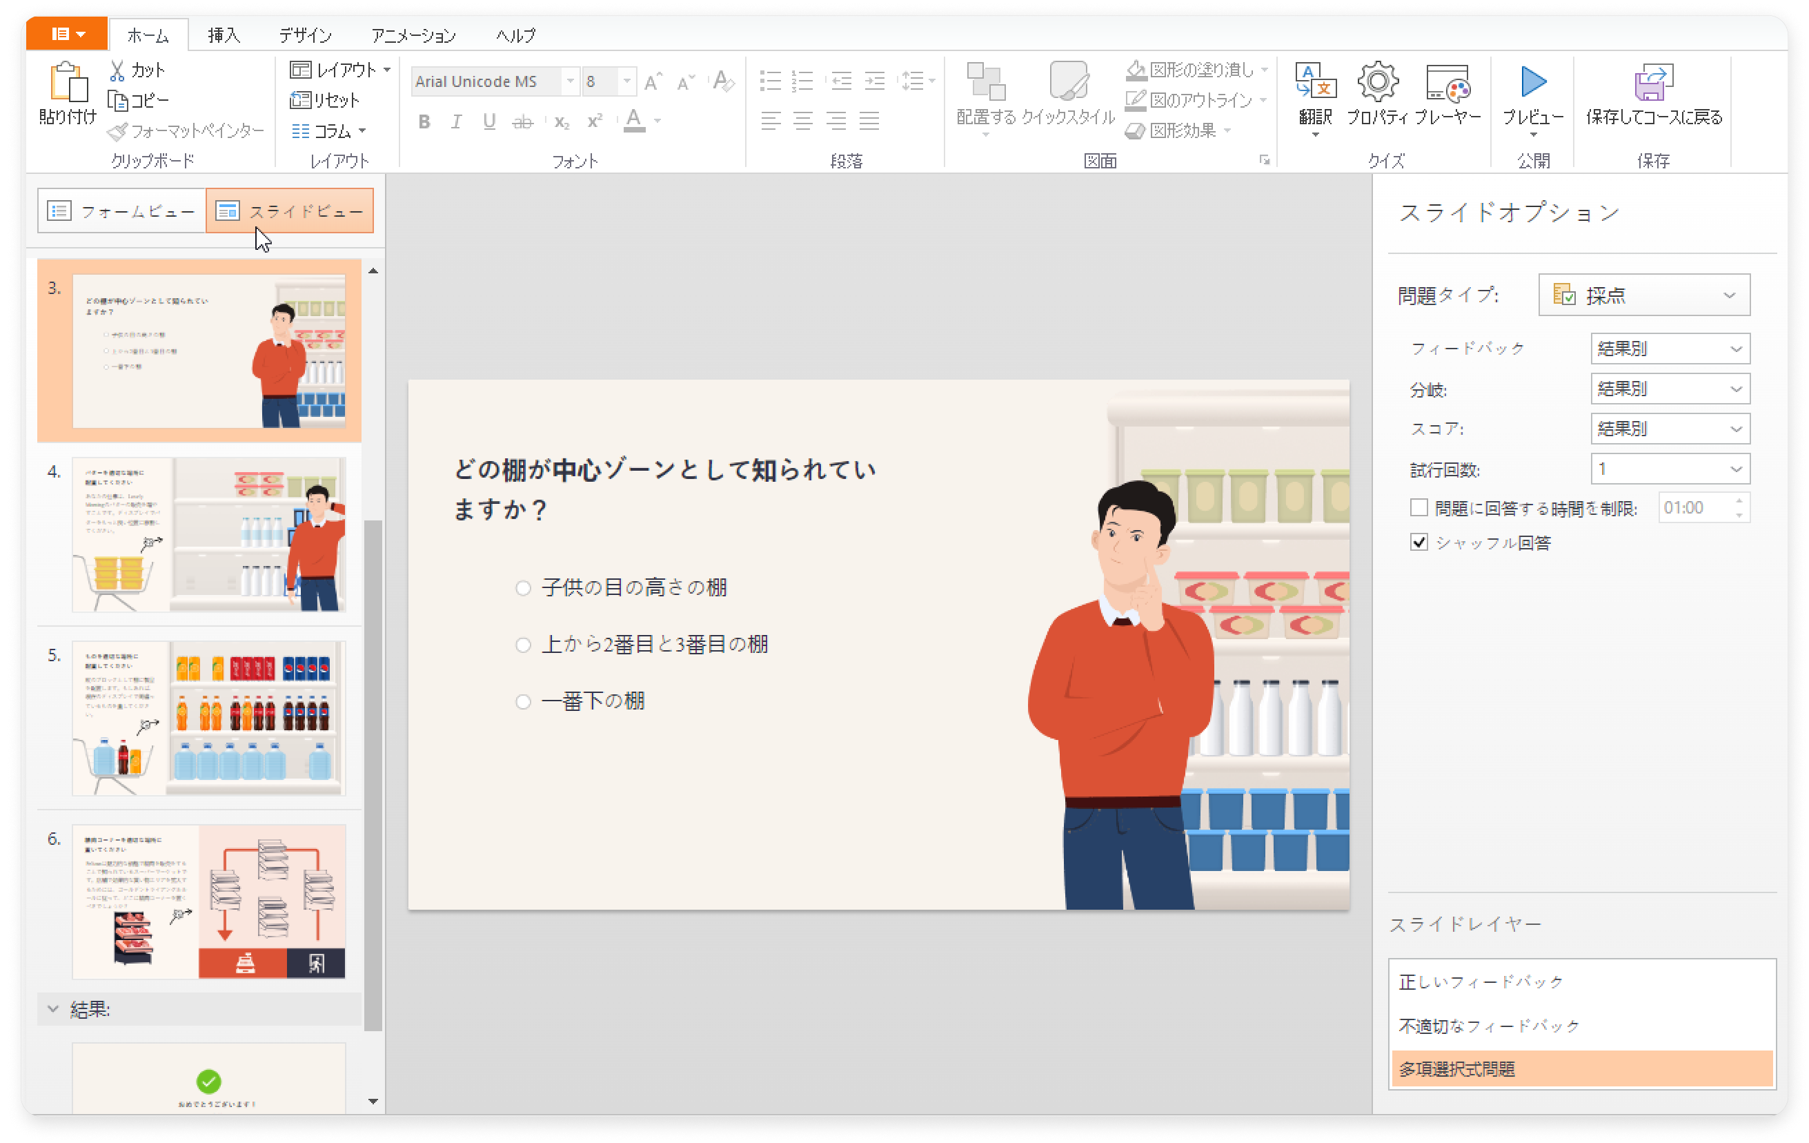Select the Format Painter (フォーマットペインター)
Screen dimensions: 1809x1143
click(186, 132)
